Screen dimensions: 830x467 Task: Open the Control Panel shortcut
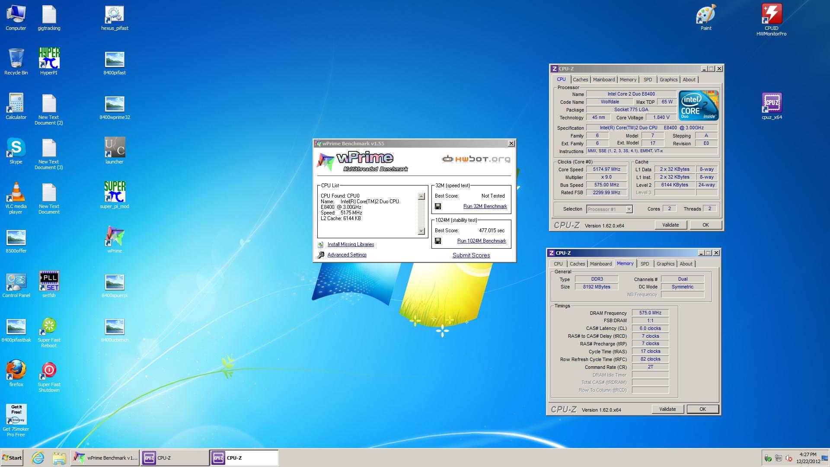(16, 285)
